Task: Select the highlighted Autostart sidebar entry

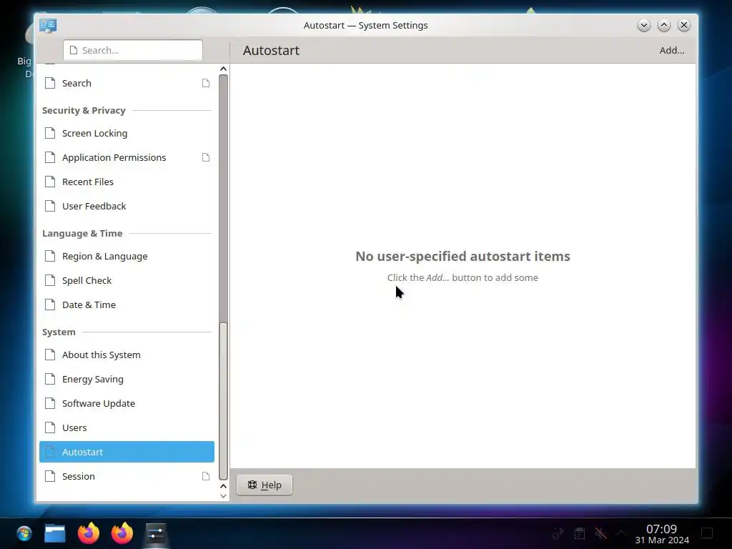Action: click(x=127, y=452)
